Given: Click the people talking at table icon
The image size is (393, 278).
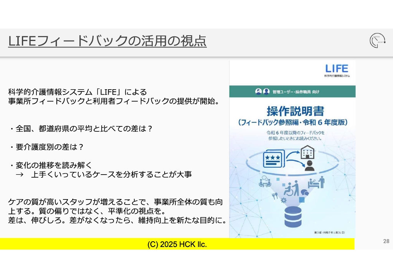Looking at the screenshot, I should pyautogui.click(x=265, y=182).
